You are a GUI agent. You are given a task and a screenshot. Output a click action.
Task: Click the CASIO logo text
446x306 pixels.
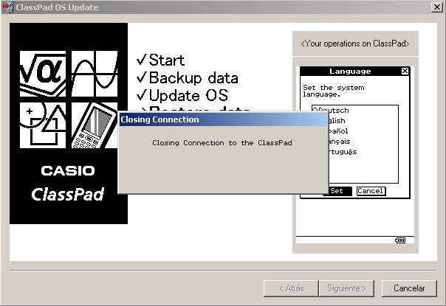[x=68, y=171]
